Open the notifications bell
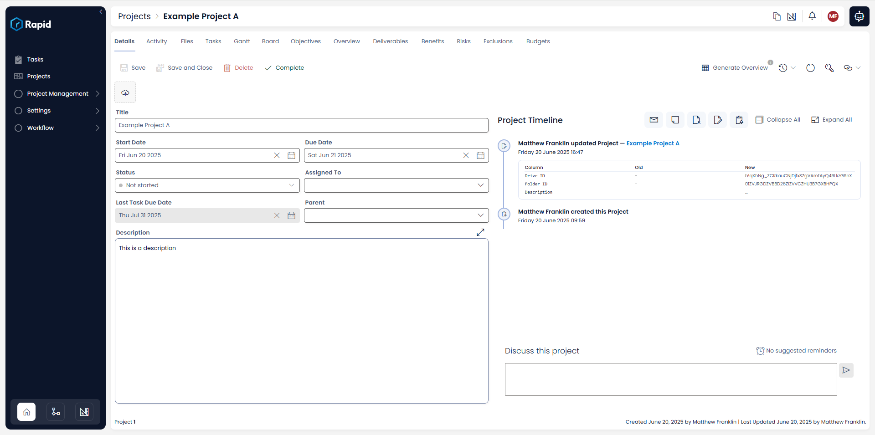The width and height of the screenshot is (875, 435). 812,16
